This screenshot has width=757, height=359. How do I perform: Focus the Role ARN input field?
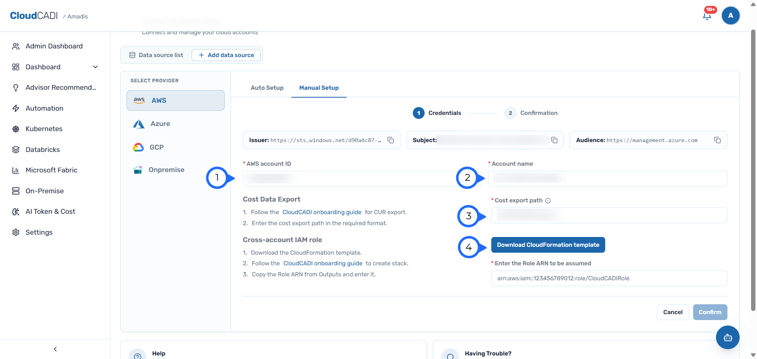(x=609, y=278)
